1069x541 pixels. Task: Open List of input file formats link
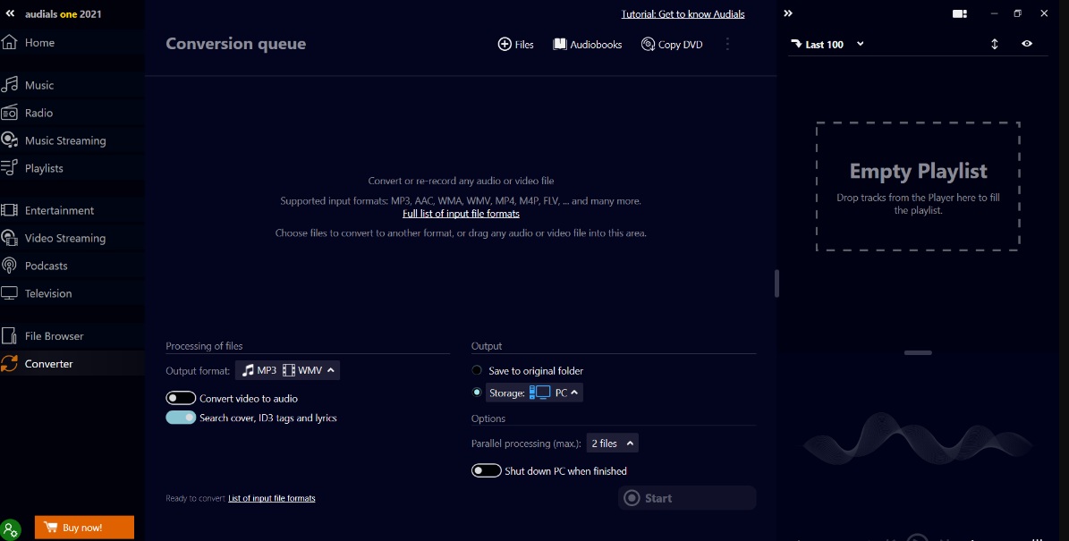[x=271, y=498]
